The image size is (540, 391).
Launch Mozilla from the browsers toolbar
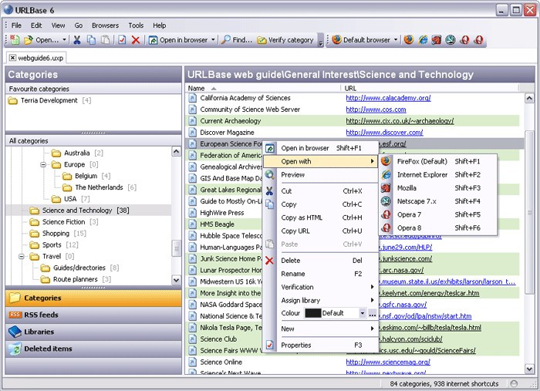[437, 40]
